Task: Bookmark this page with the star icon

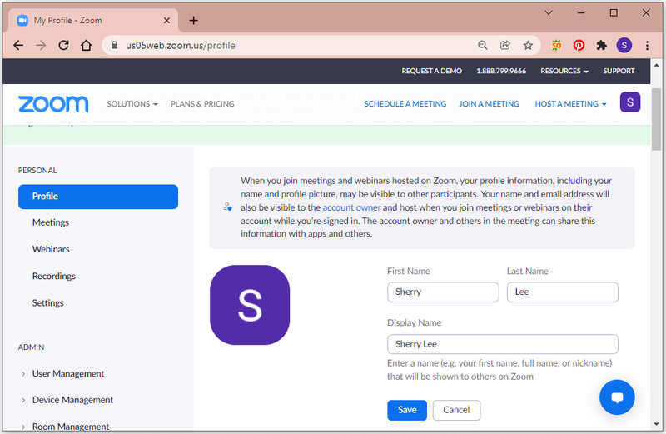Action: click(x=528, y=46)
